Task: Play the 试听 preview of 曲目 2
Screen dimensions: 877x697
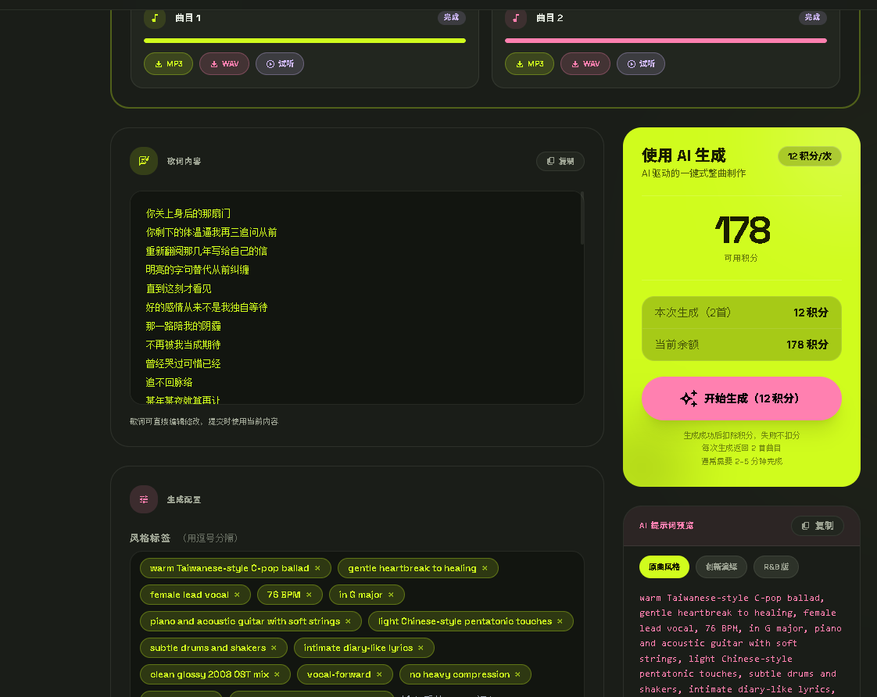Action: pos(641,64)
